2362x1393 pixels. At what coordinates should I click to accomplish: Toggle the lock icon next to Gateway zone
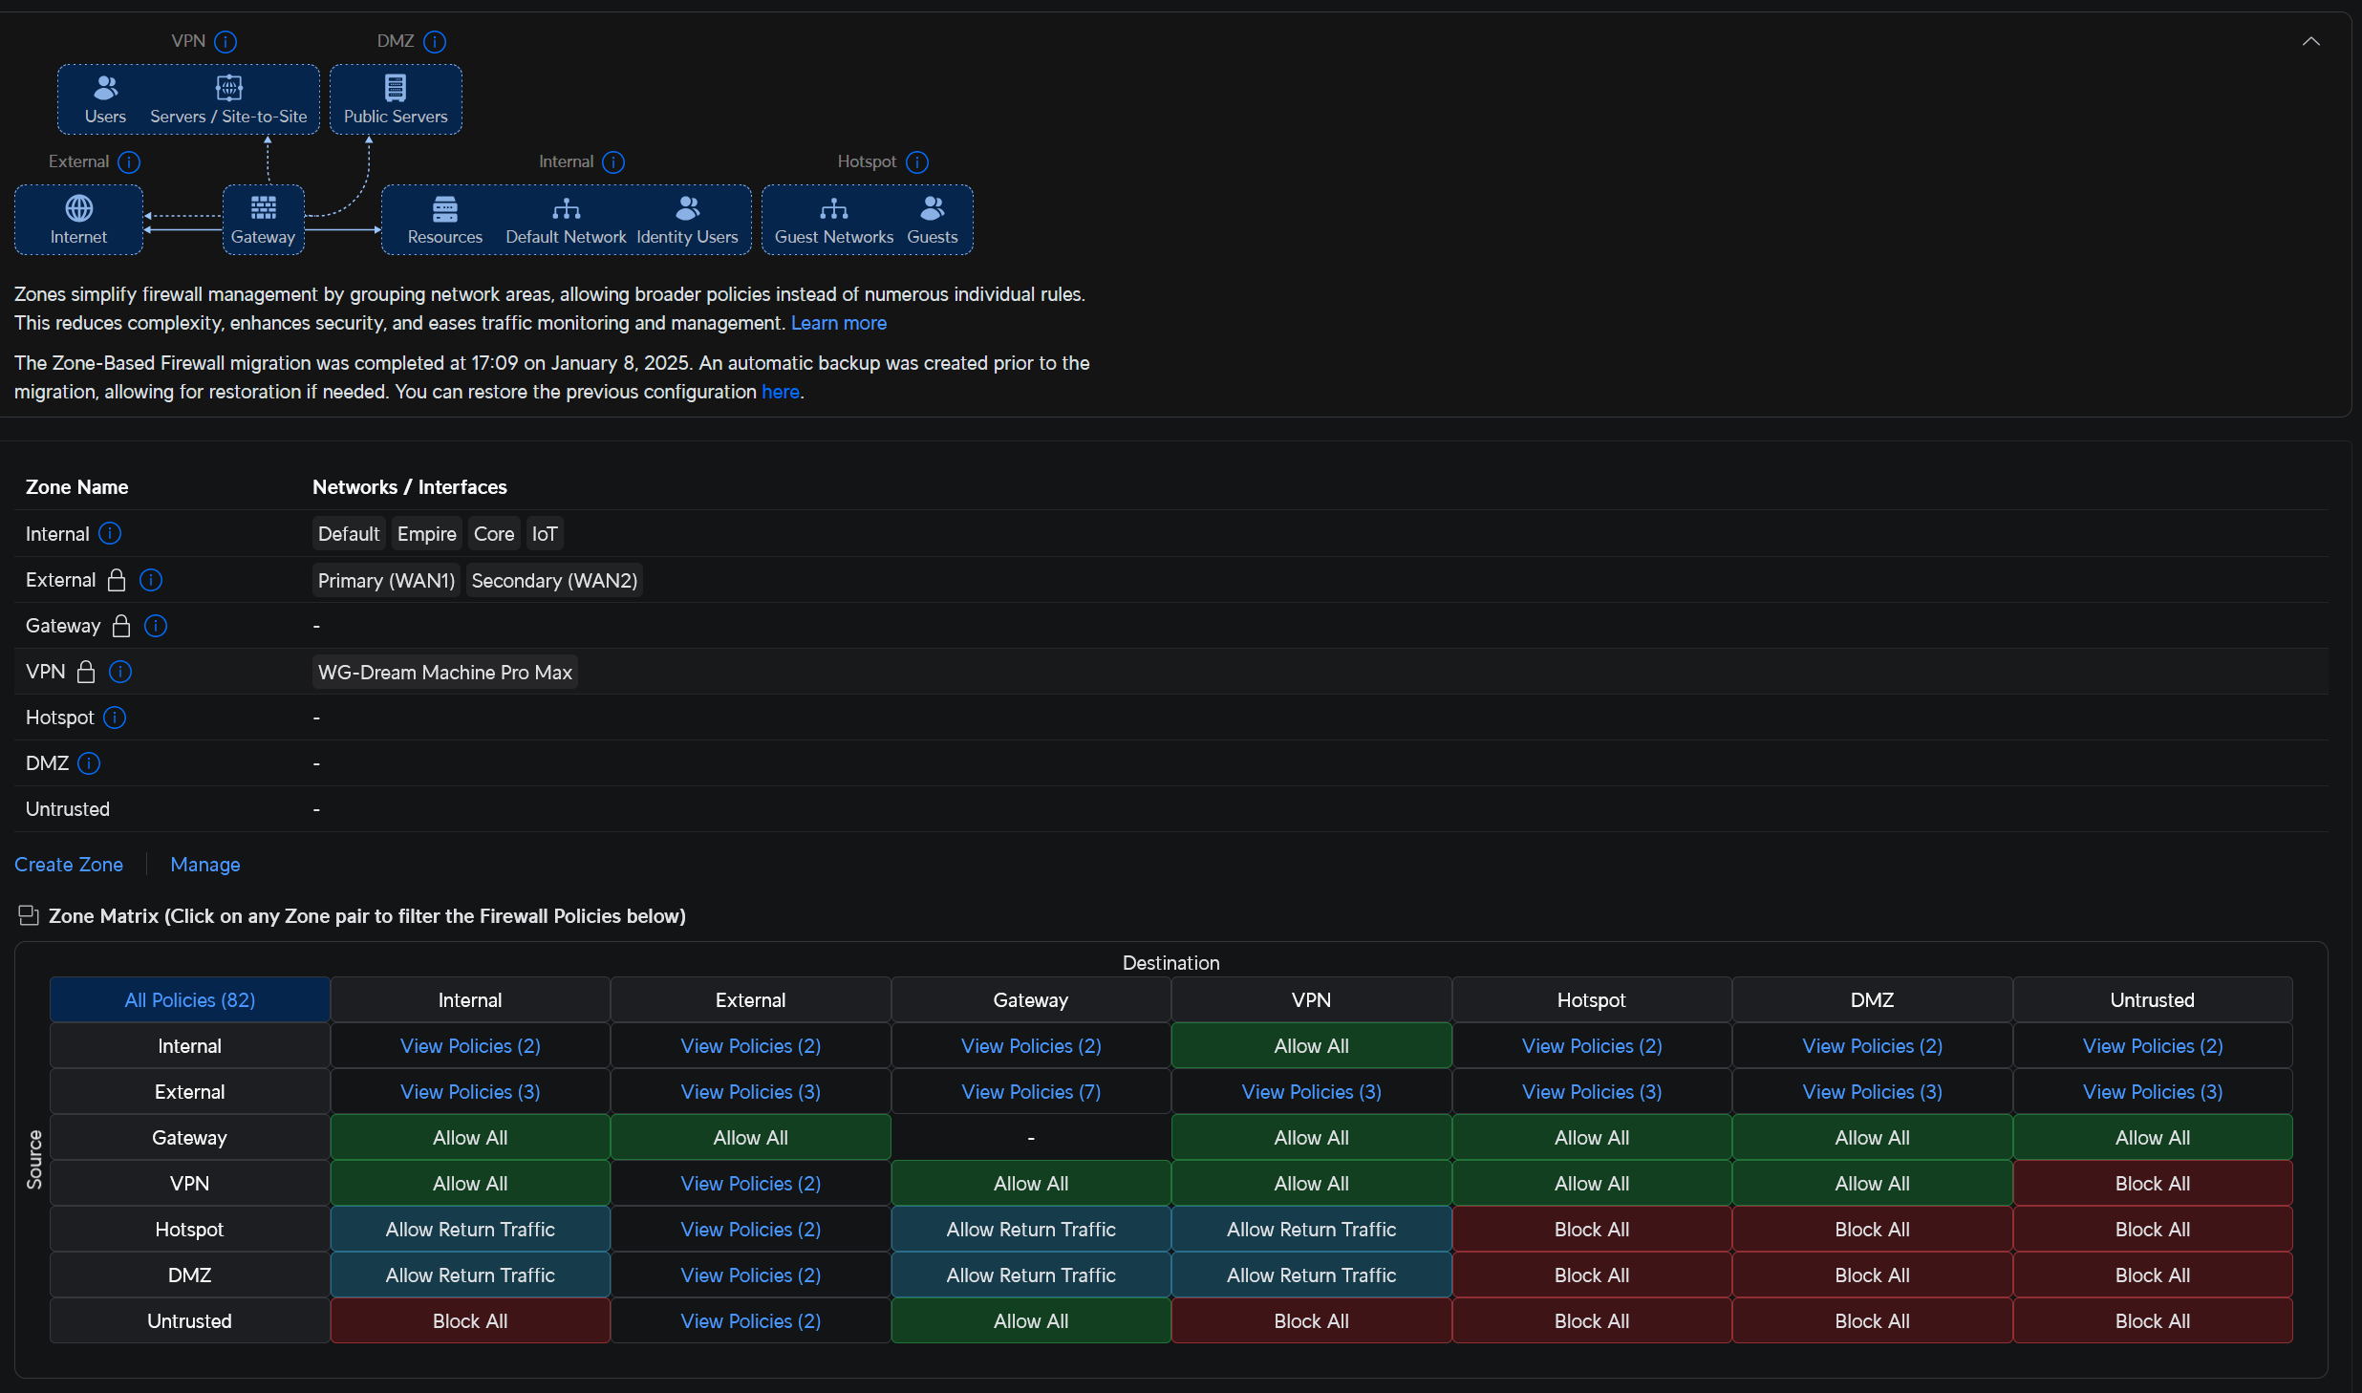[x=119, y=626]
